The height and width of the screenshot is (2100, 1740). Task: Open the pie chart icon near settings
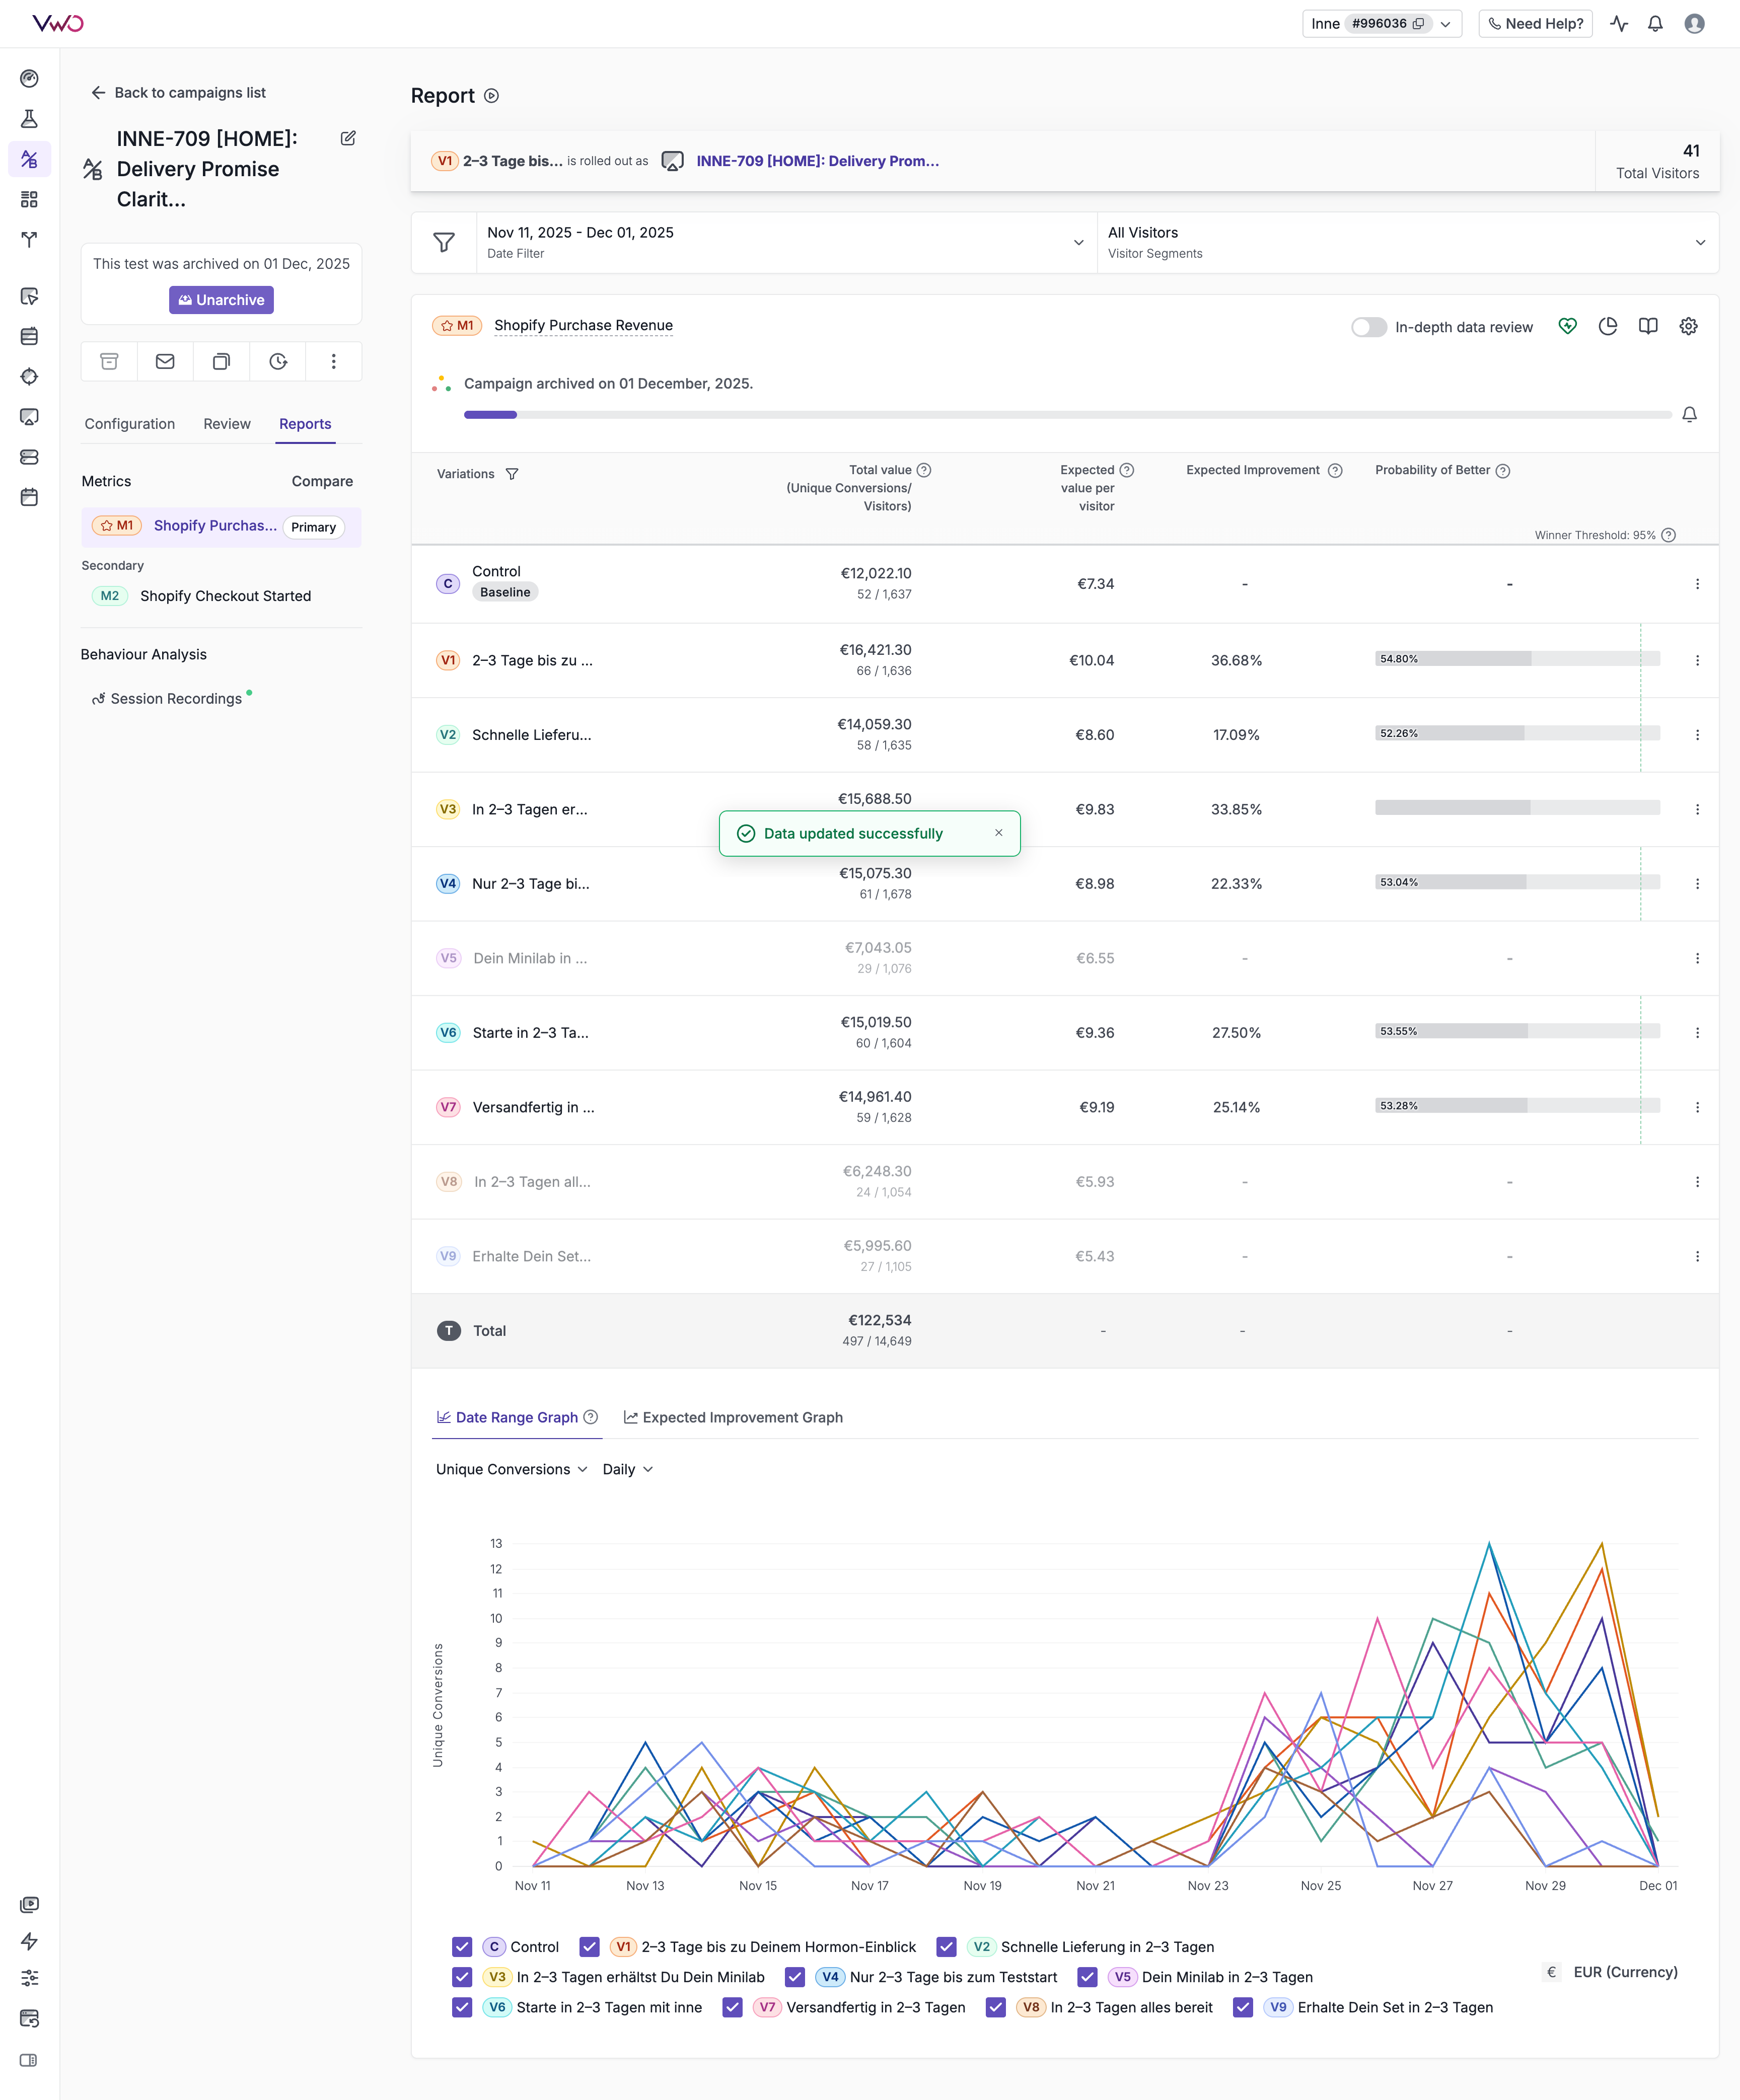pyautogui.click(x=1607, y=326)
